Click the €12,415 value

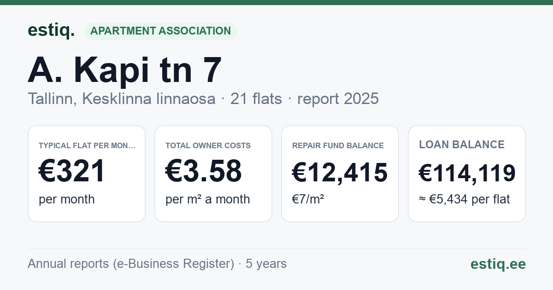click(340, 173)
